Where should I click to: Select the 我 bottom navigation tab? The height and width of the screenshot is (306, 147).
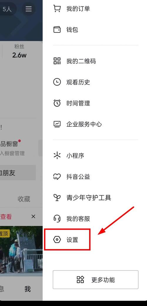(28, 289)
